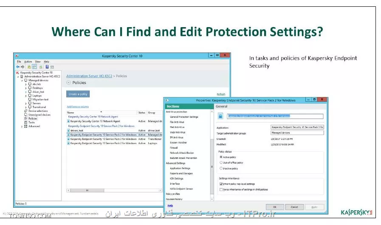
Task: Open the Action menu
Action: [x=28, y=61]
